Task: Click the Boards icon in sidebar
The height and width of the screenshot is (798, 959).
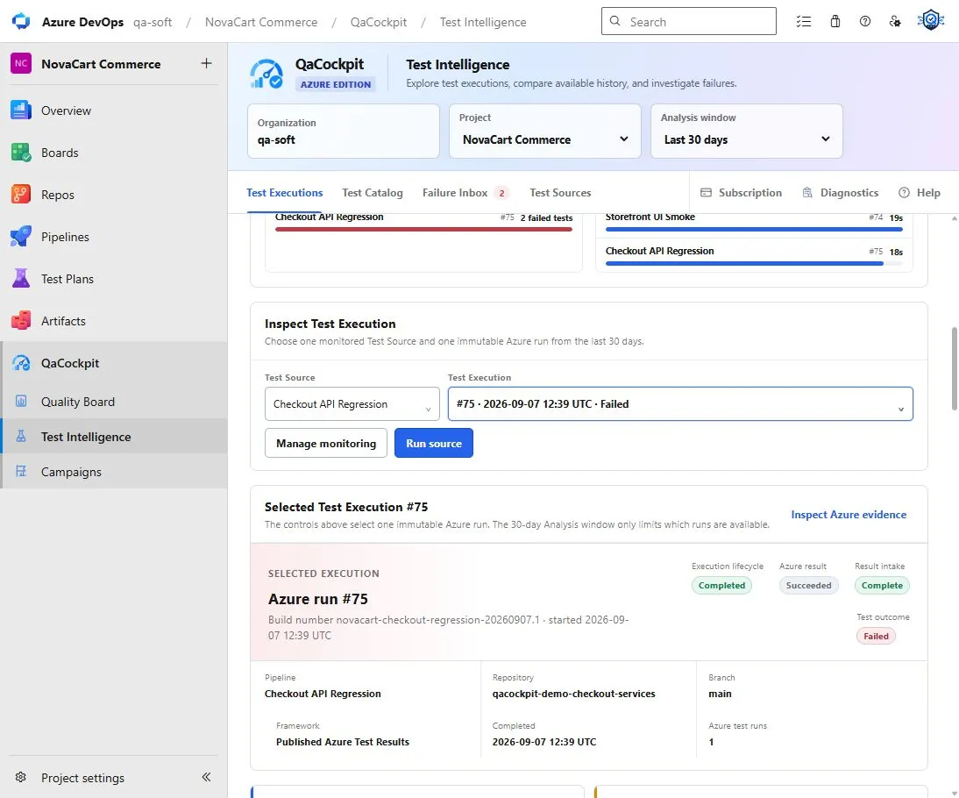Action: click(x=21, y=153)
